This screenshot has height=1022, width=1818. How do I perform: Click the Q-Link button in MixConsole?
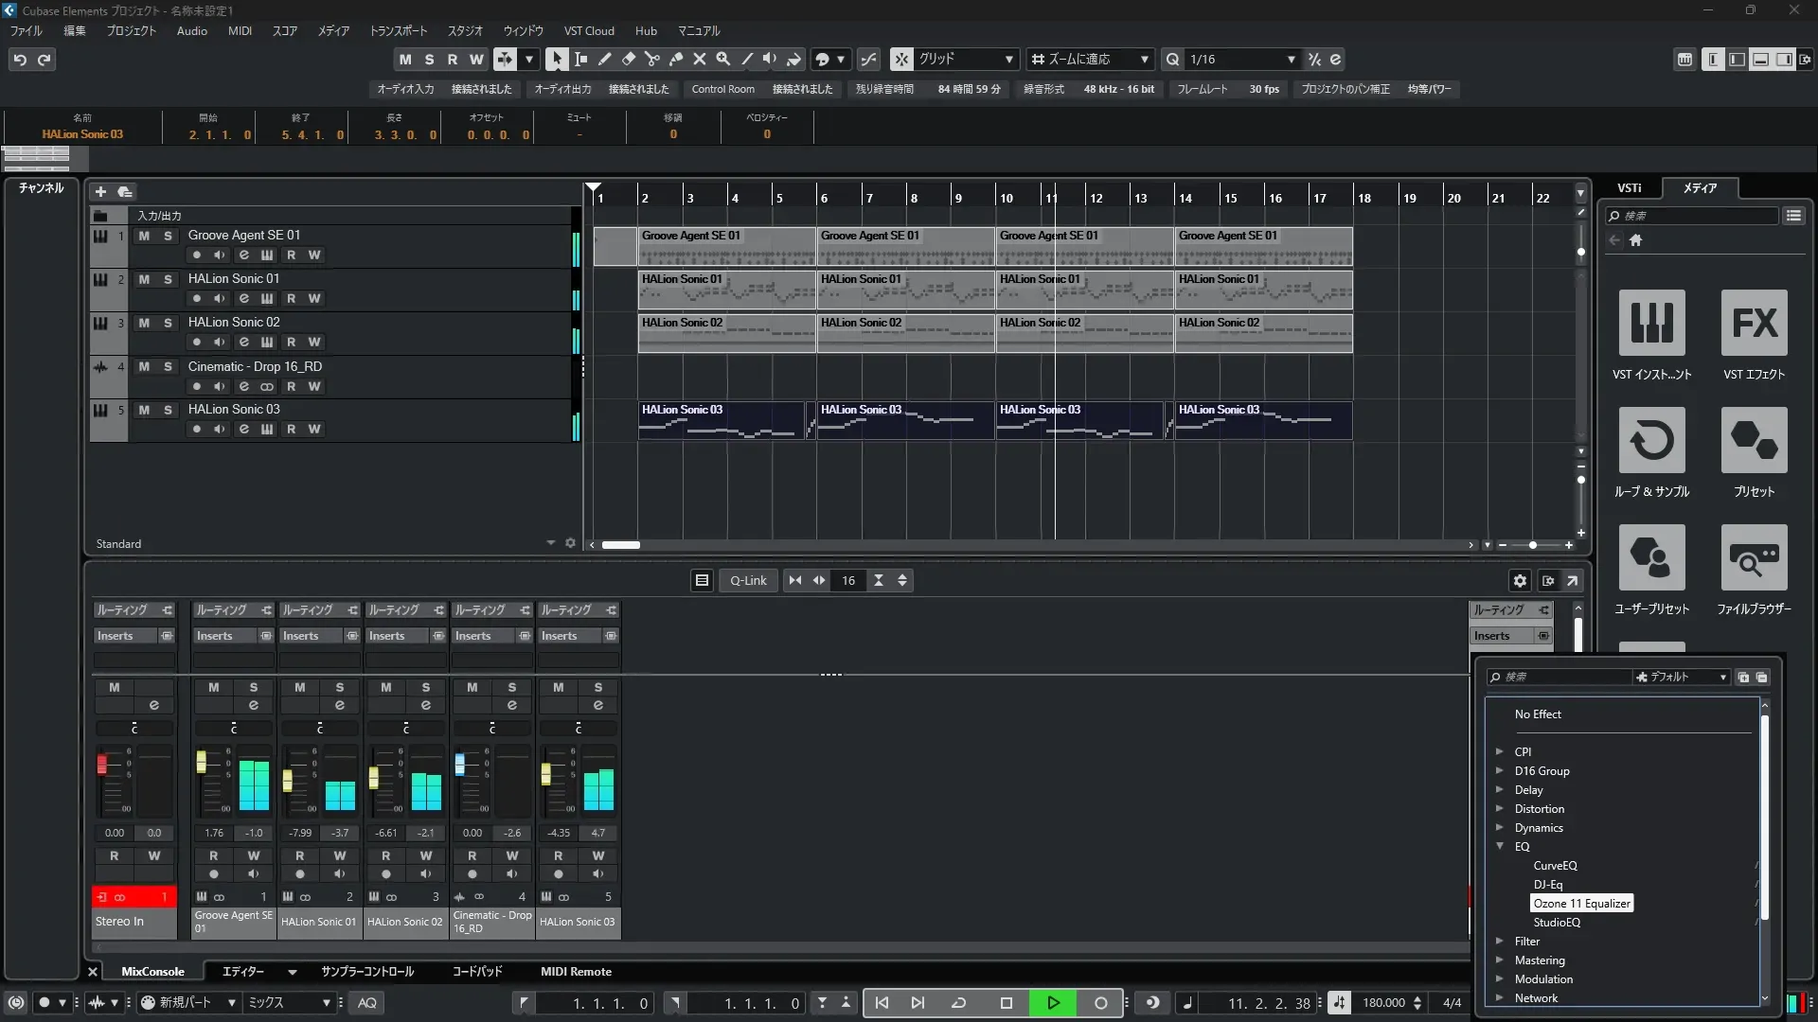coord(748,581)
